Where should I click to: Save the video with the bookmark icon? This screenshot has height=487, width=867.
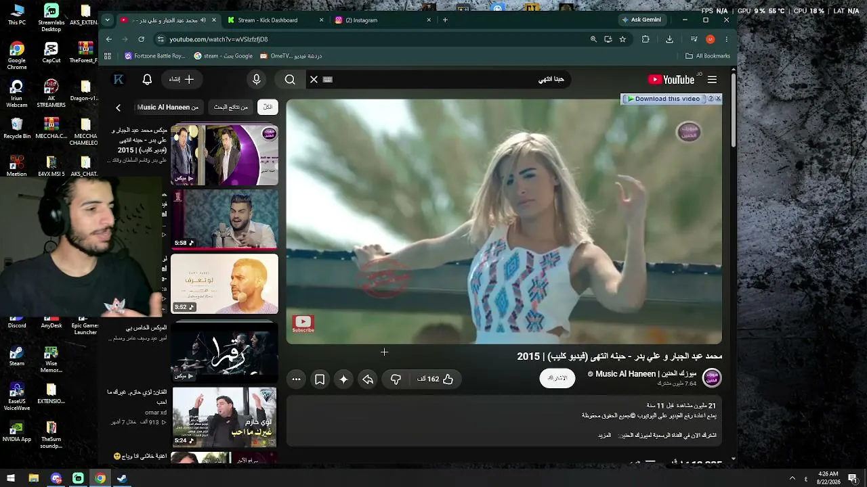point(320,379)
